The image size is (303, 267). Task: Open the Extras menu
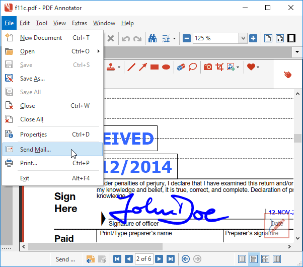(x=80, y=23)
